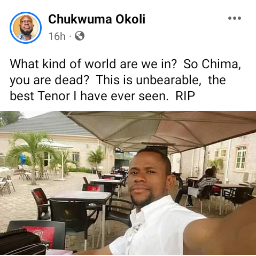Click the globe public audience icon
The height and width of the screenshot is (256, 256).
click(80, 36)
